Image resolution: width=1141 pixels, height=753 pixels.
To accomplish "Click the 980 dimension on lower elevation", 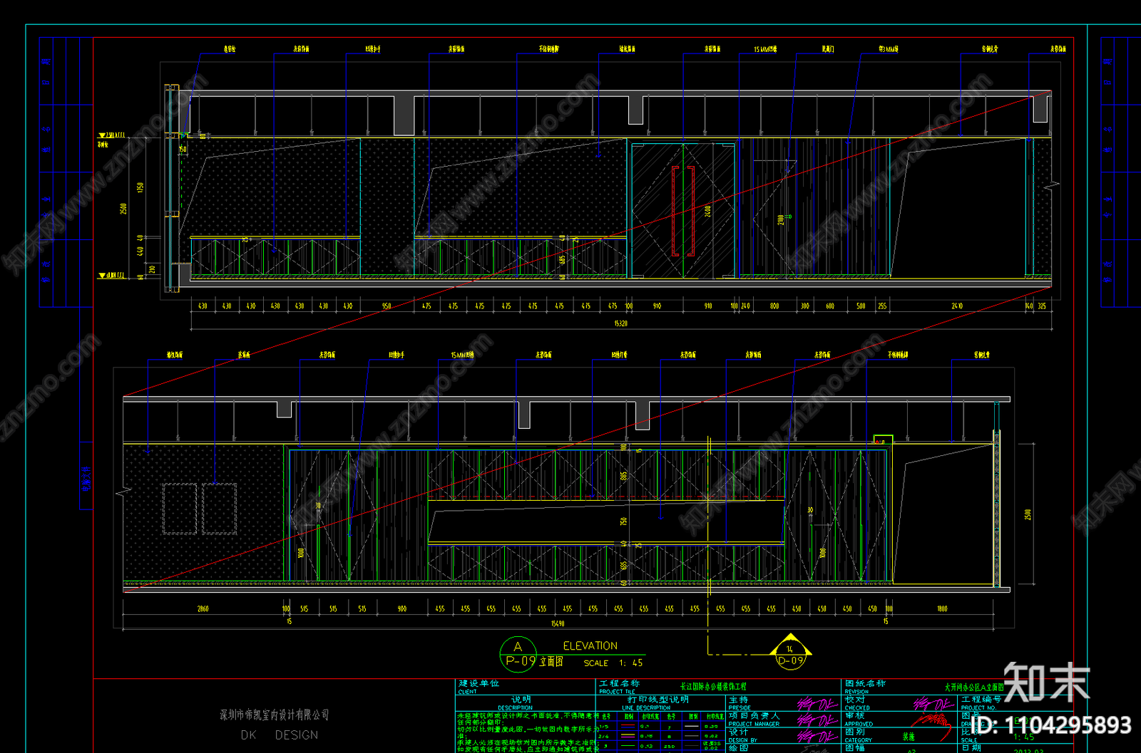I will coord(402,609).
